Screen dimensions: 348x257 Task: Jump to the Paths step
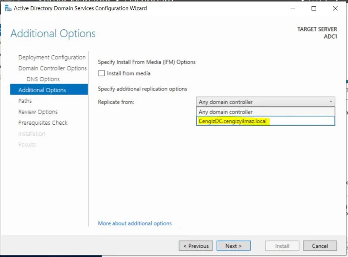[x=25, y=101]
